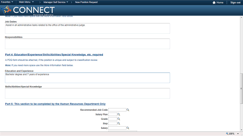Click Skills/Abilities/Special Knowledge text area
The width and height of the screenshot is (243, 136).
(87, 93)
